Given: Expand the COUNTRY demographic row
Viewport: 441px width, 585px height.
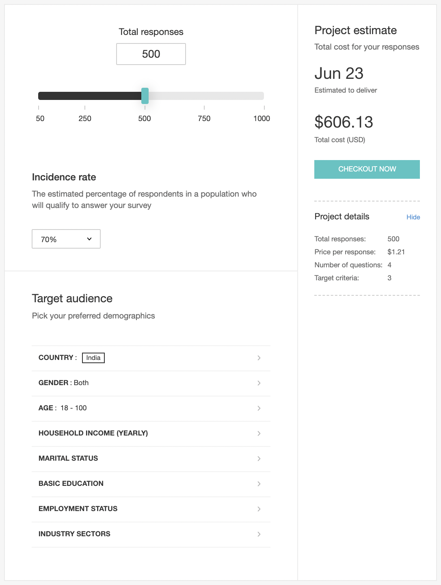Looking at the screenshot, I should click(x=57, y=358).
